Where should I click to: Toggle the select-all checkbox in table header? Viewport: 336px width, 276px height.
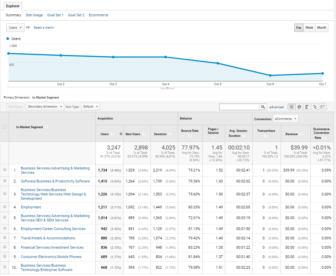5,127
